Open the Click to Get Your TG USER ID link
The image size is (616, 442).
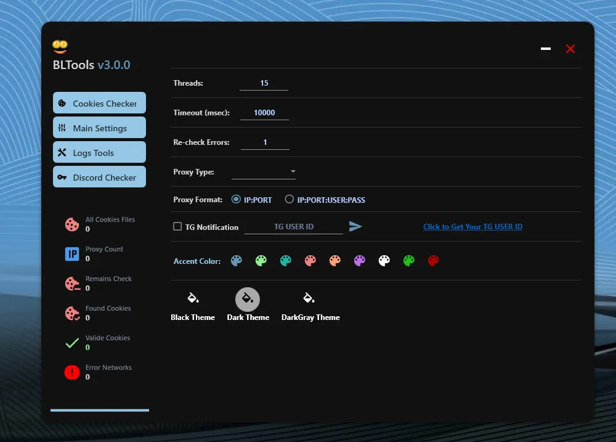472,226
